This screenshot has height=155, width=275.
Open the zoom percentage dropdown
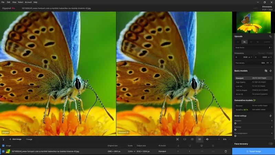[229, 139]
